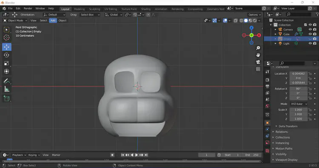
Task: Toggle snapping magnet
Action: 135,14
